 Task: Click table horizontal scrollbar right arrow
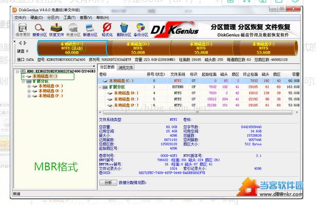[x=297, y=112]
